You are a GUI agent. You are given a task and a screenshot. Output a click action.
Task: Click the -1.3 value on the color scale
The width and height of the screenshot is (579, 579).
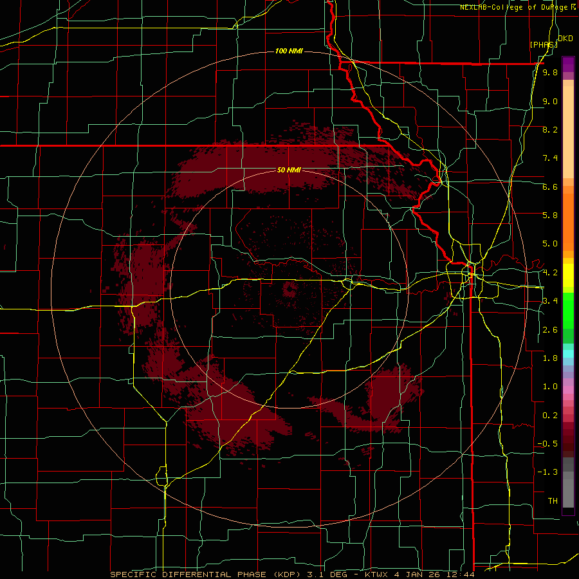tap(547, 472)
